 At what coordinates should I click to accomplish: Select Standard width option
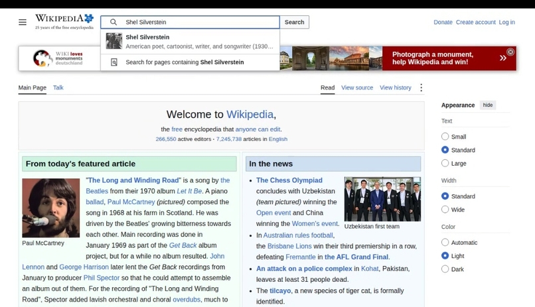point(445,196)
